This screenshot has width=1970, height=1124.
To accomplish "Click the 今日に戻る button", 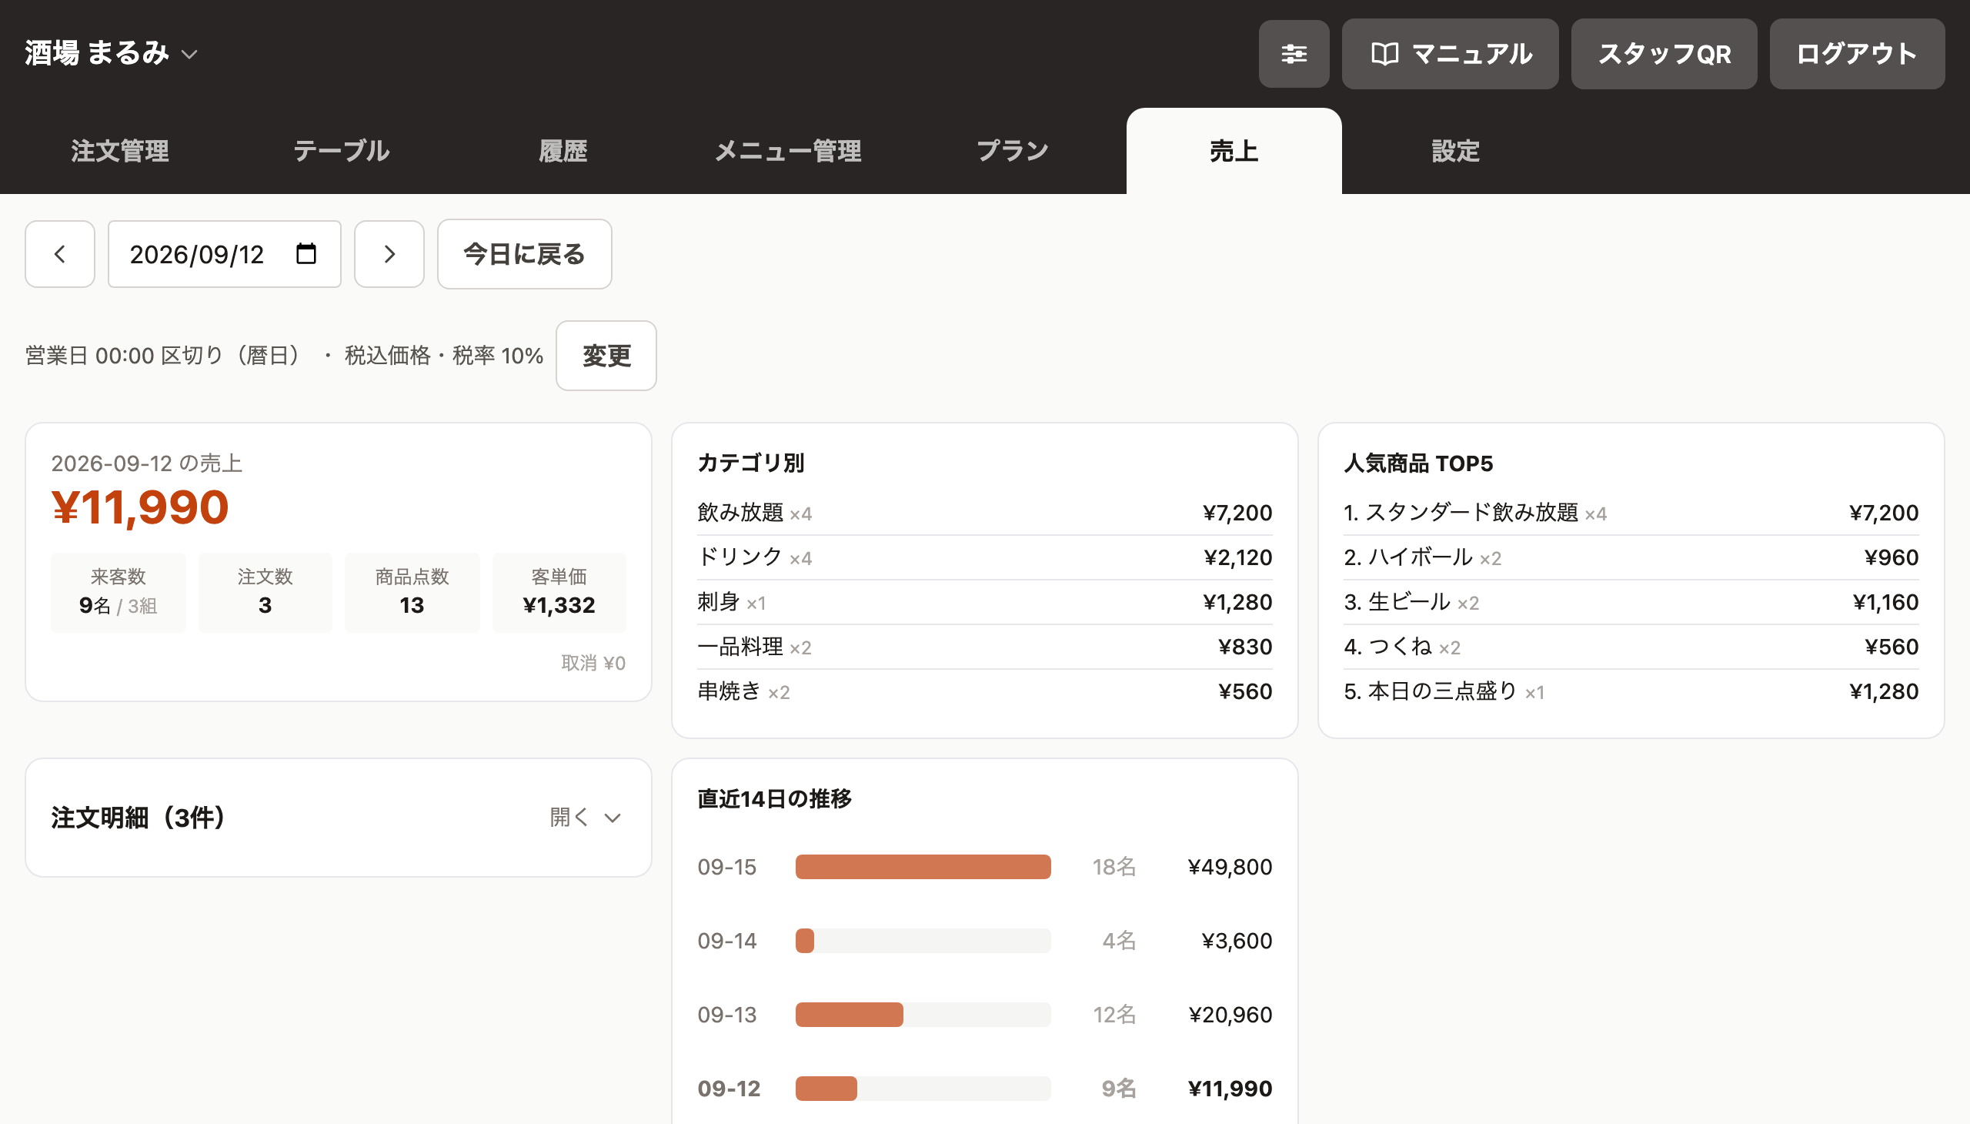I will [525, 254].
